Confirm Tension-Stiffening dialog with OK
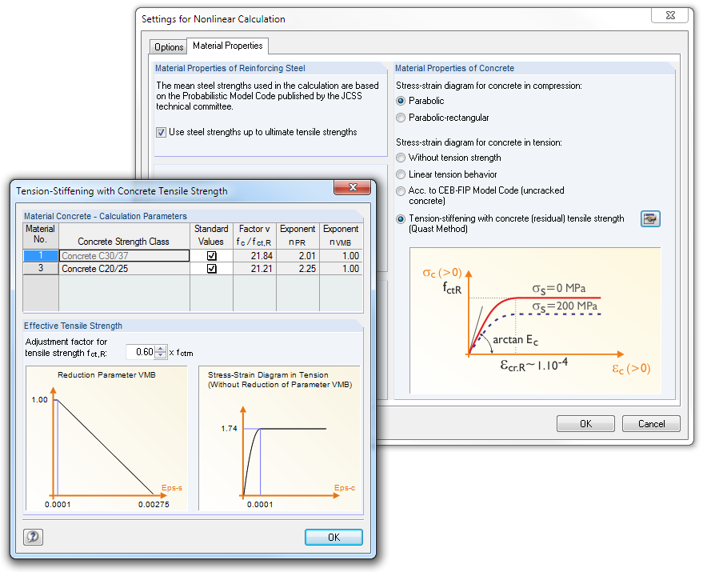The image size is (703, 572). [334, 538]
